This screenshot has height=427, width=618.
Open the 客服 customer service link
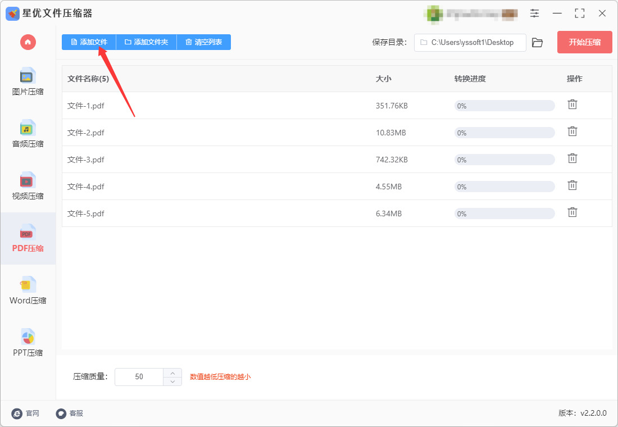click(x=69, y=413)
